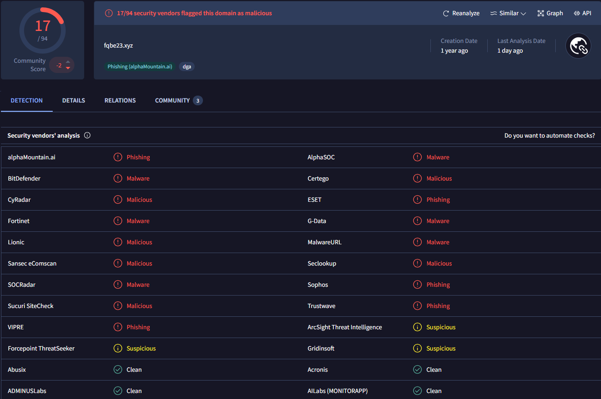Click alert icon for G-Data Malware
601x399 pixels.
[x=417, y=221]
